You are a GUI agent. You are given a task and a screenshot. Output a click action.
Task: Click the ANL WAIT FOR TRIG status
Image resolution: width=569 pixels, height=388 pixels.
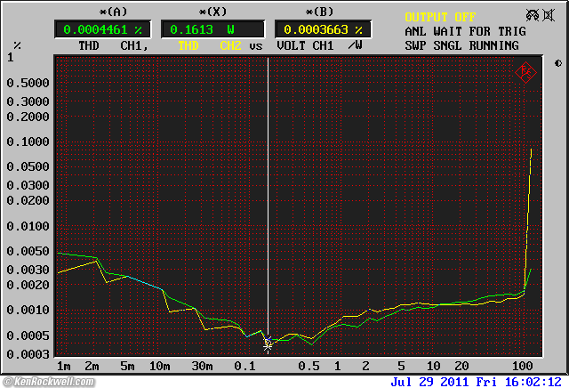(465, 31)
